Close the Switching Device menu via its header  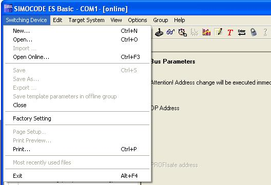tap(27, 20)
